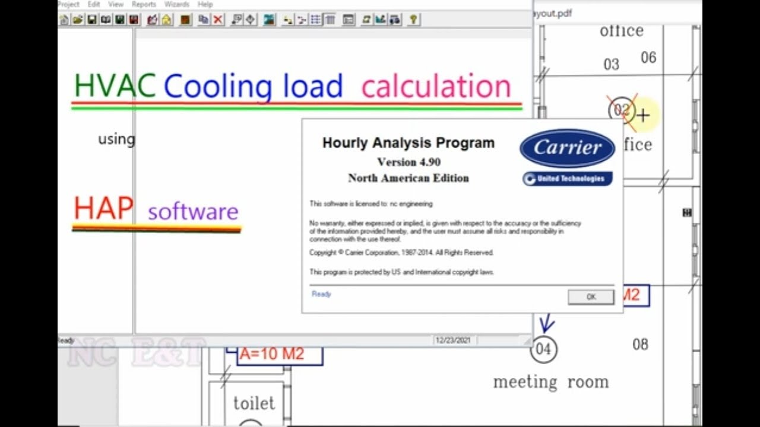Switch to small icons view
Viewport: 760px width, 427px height.
[x=302, y=20]
